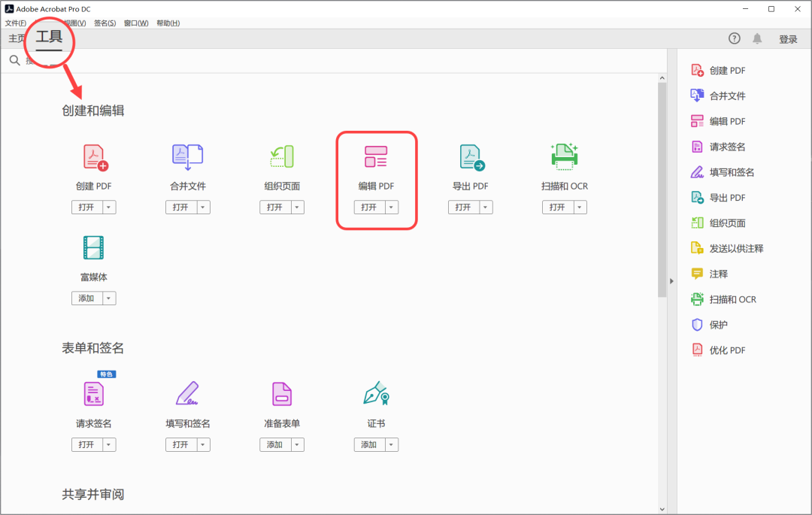Click the 添加 button under 富媒体
The width and height of the screenshot is (812, 515).
(86, 298)
